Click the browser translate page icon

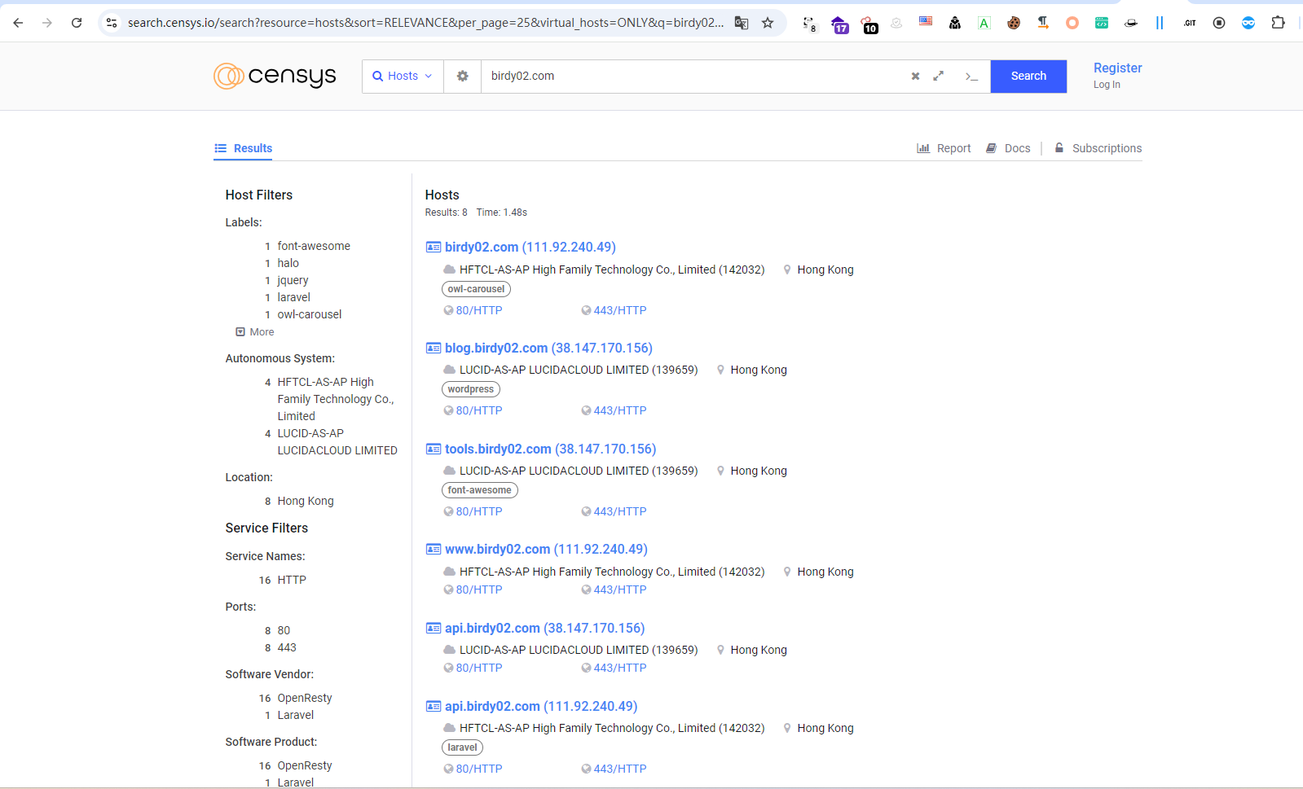pyautogui.click(x=742, y=23)
